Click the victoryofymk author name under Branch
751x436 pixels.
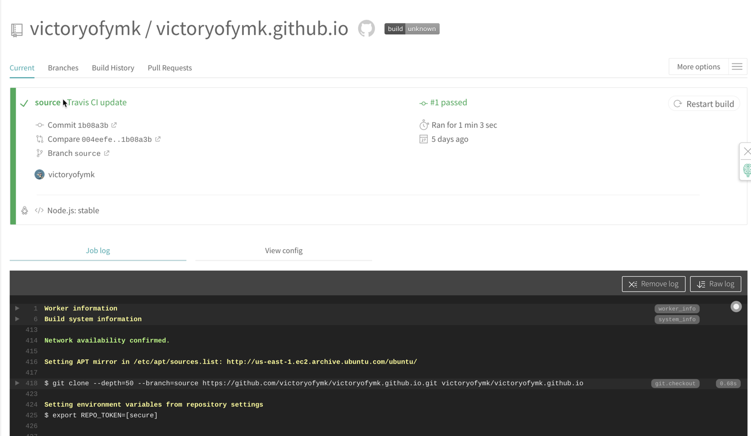click(x=71, y=174)
